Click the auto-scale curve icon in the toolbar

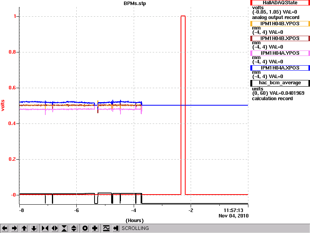click(x=106, y=228)
